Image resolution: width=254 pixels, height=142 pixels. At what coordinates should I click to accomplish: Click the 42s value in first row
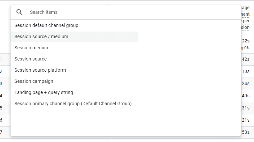point(246,59)
